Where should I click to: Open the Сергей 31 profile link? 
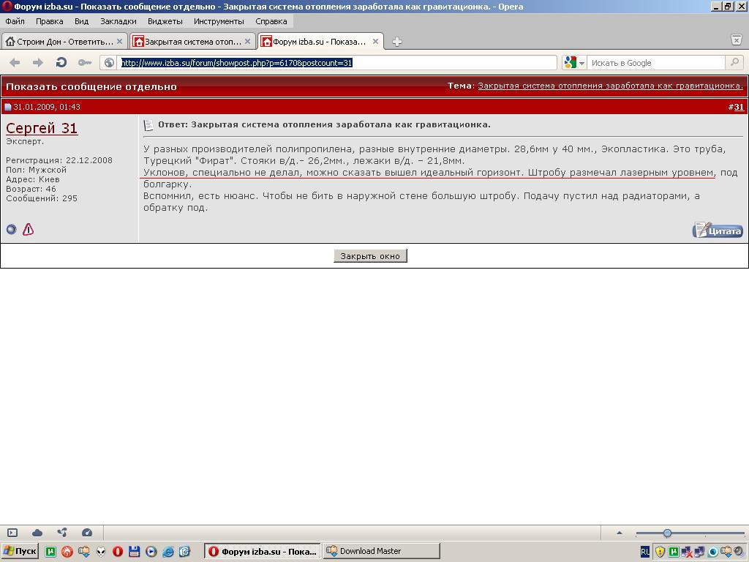(x=42, y=128)
